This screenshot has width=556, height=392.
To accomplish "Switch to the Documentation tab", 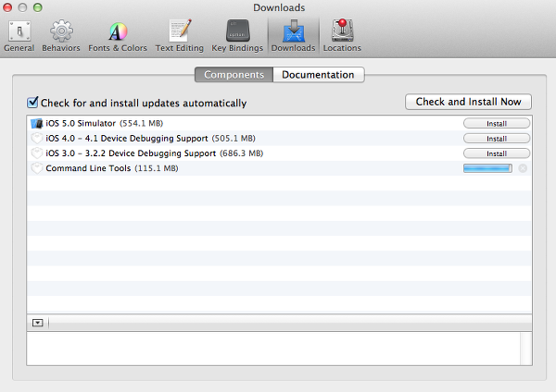I will click(319, 75).
